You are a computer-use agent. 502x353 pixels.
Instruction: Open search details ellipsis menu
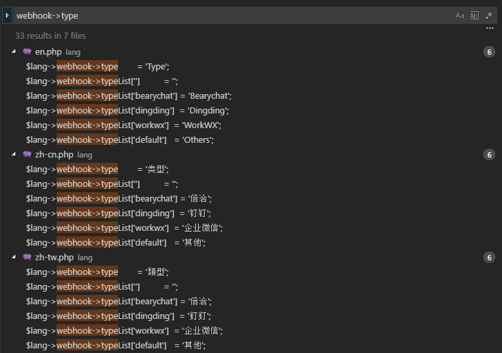pos(490,28)
